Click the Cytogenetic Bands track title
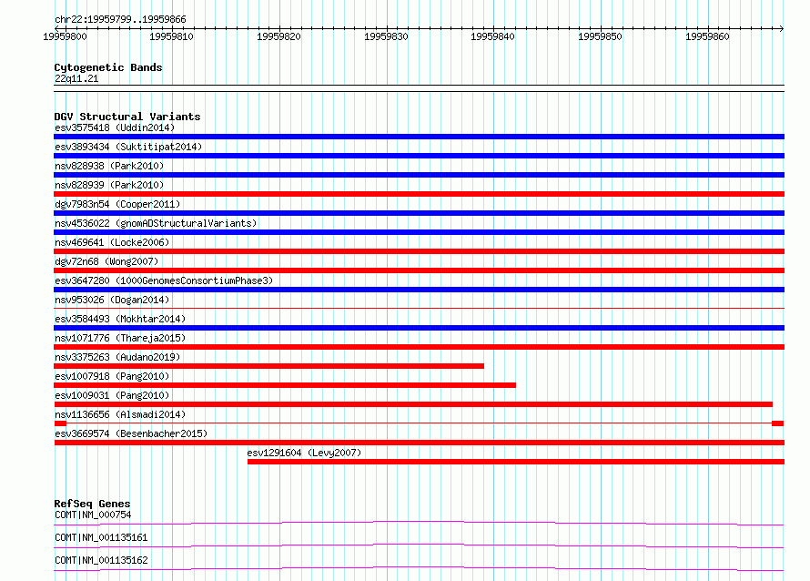The image size is (810, 581). point(108,67)
